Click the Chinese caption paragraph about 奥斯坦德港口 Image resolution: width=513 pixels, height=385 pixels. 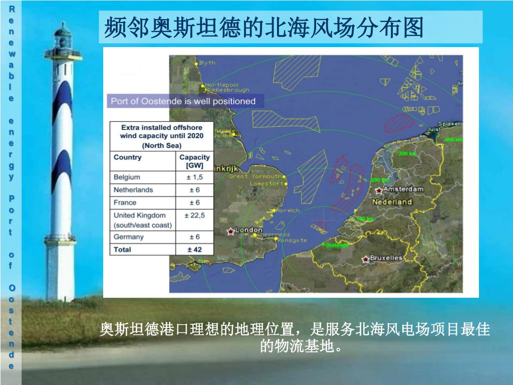point(295,337)
